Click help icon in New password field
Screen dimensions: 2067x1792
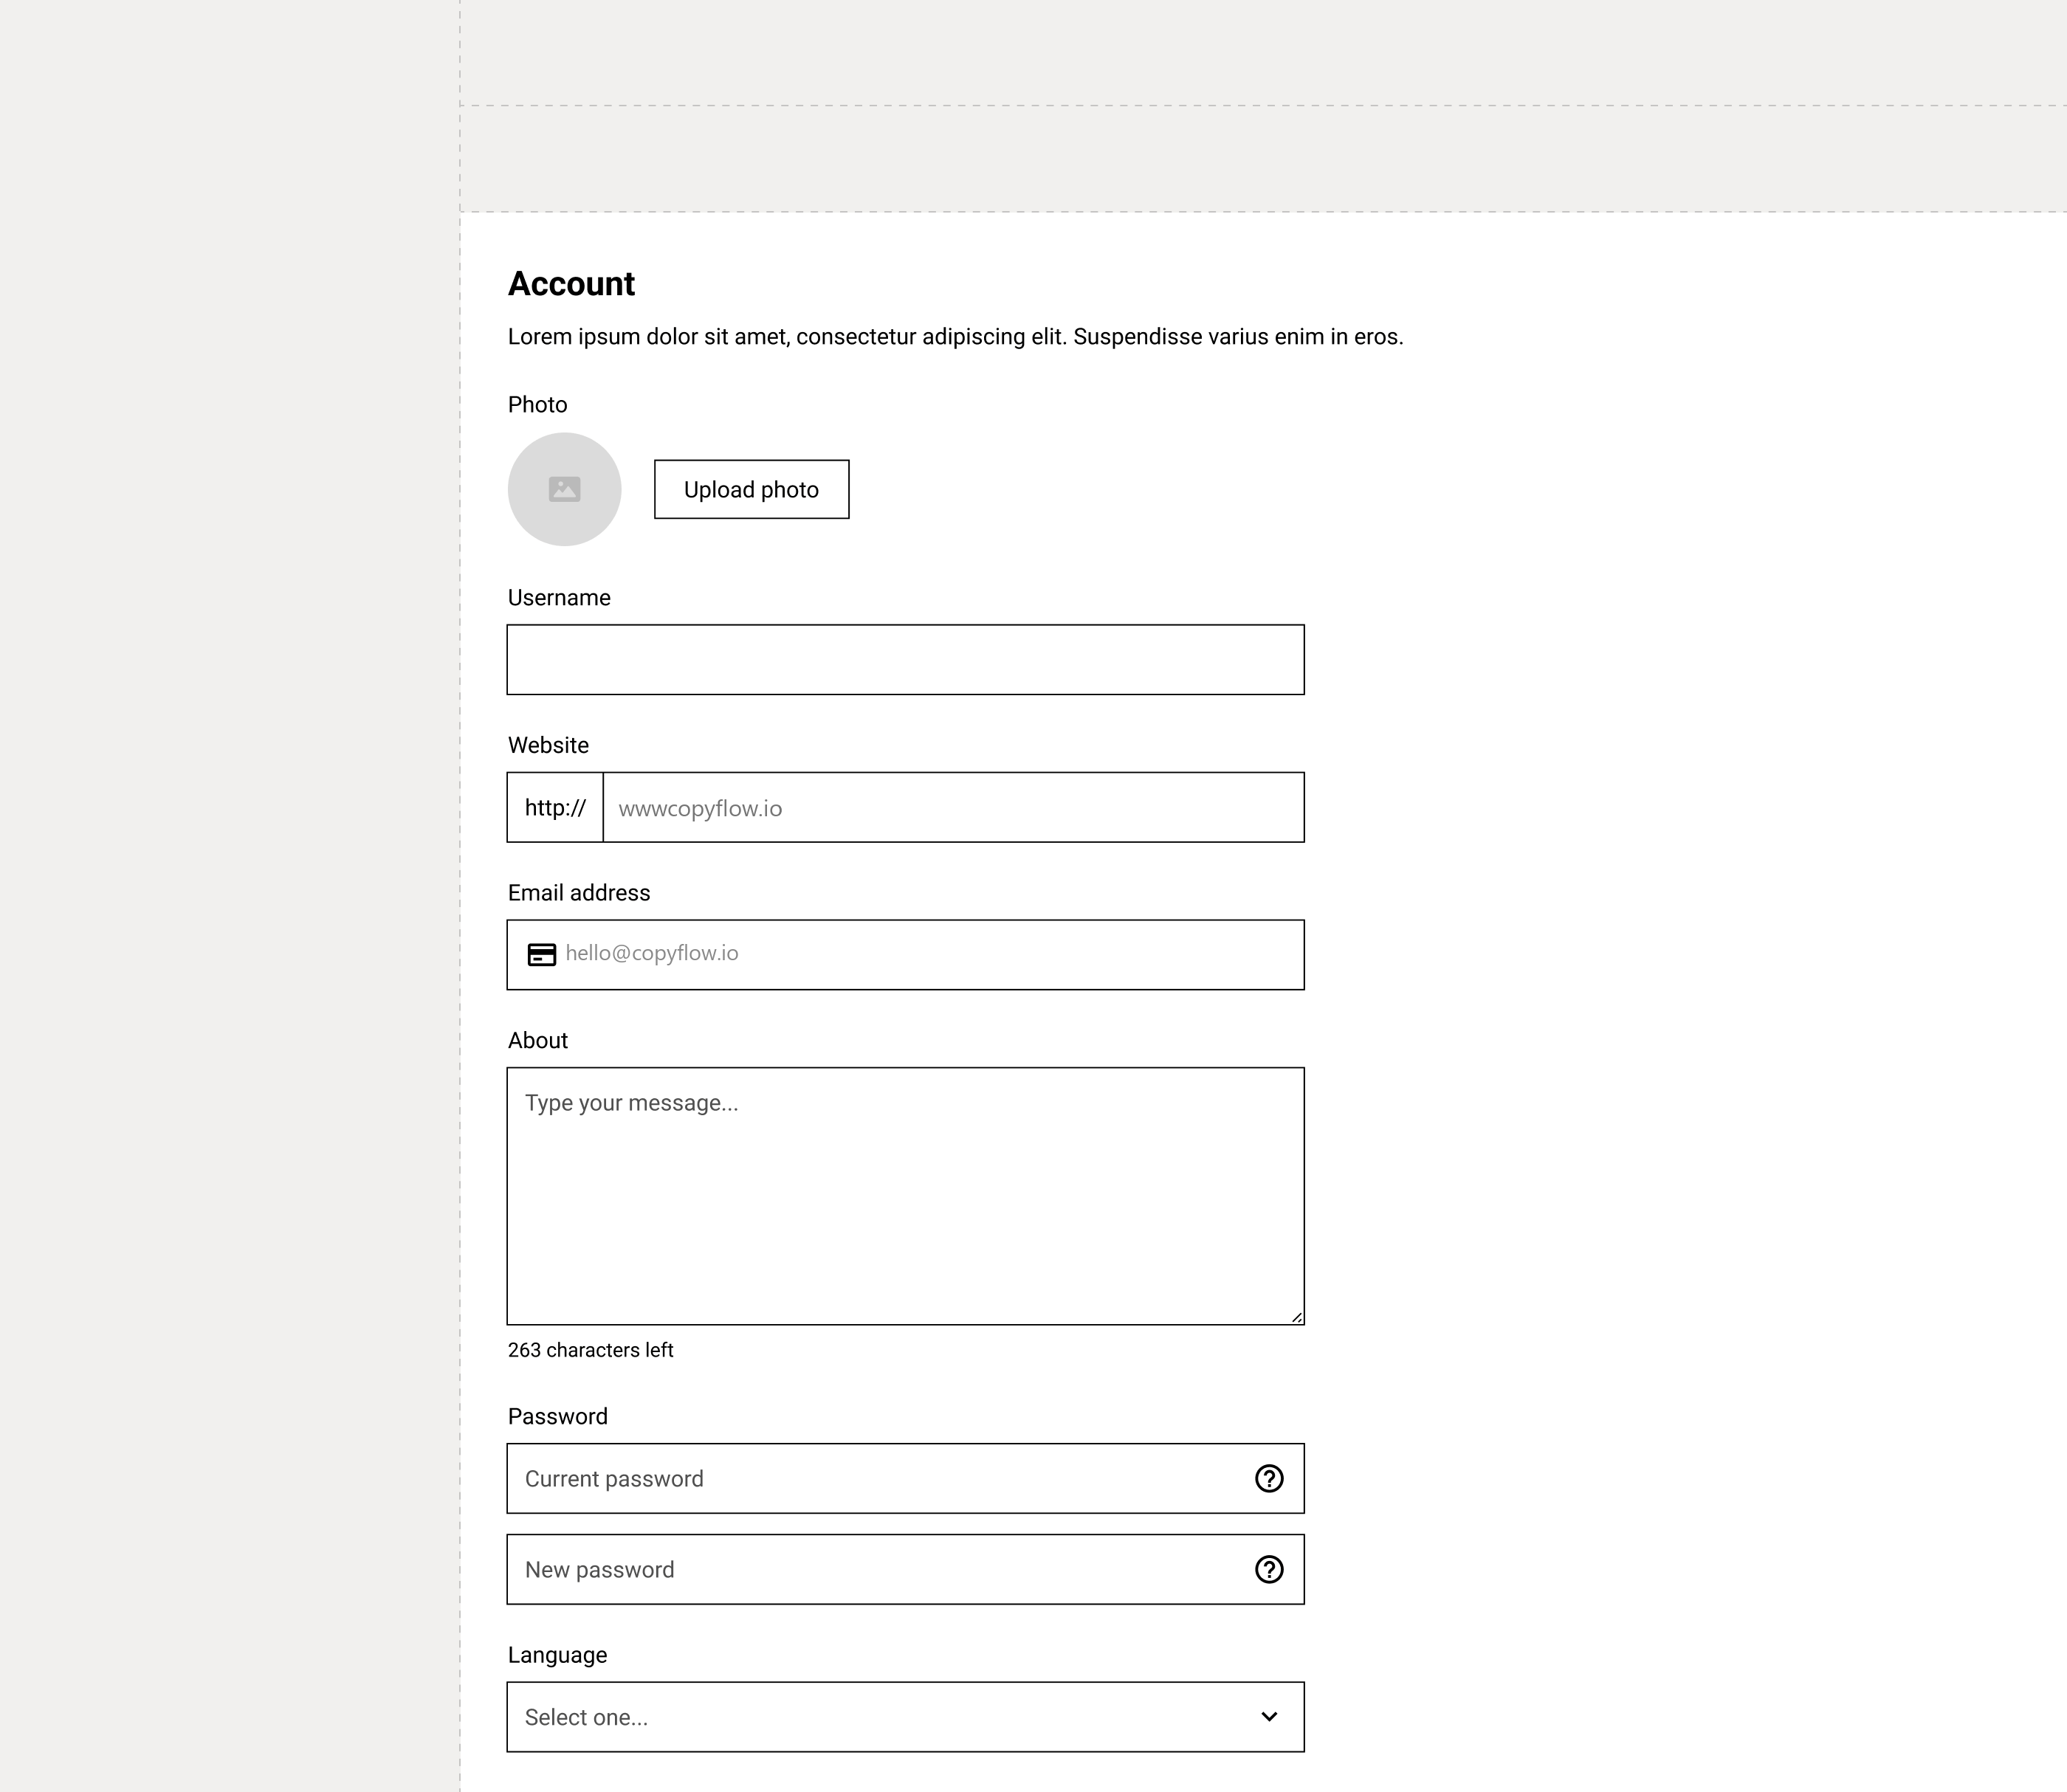(1269, 1569)
